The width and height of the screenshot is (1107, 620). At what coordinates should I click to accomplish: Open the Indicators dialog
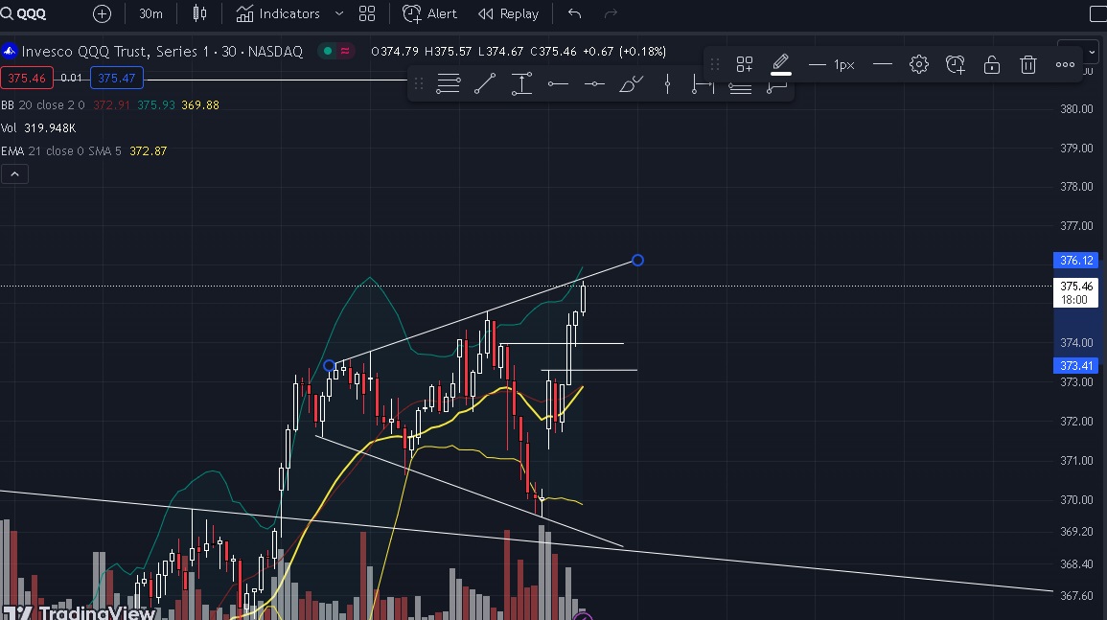(278, 13)
